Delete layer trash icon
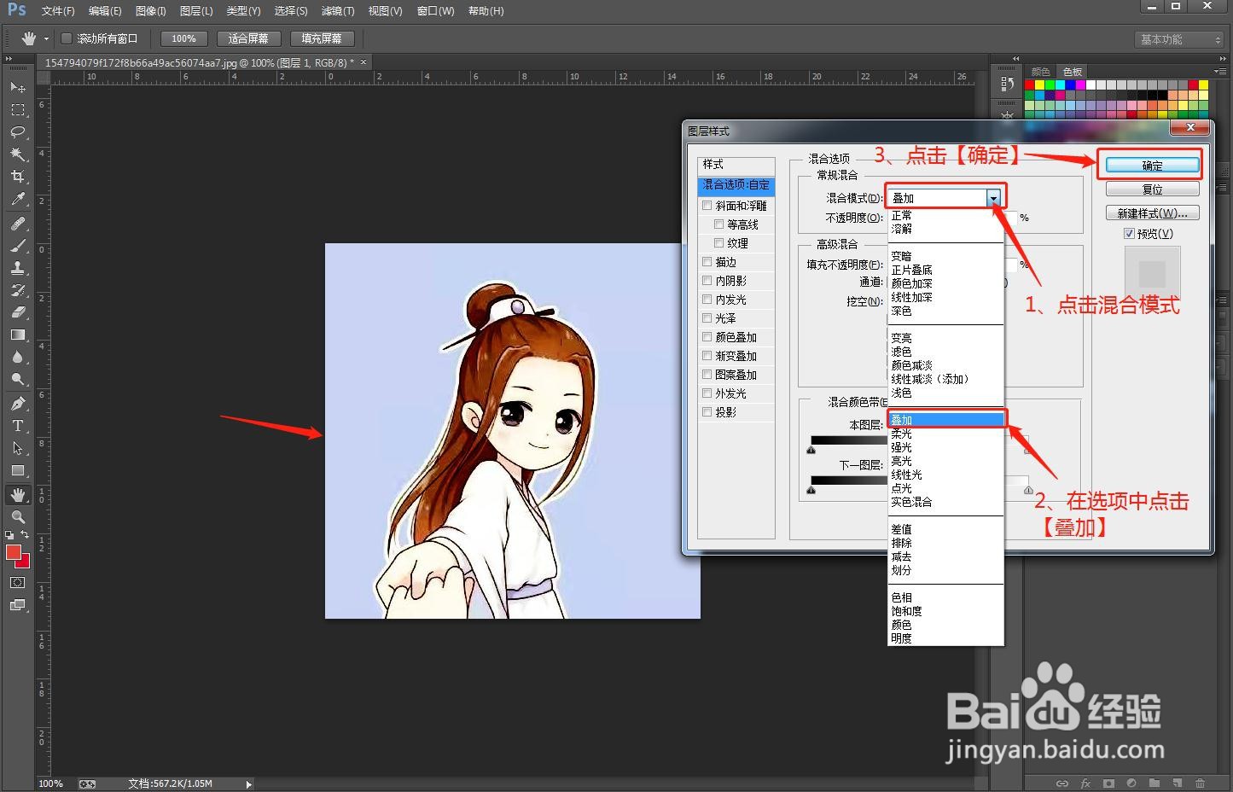1233x792 pixels. [1201, 783]
